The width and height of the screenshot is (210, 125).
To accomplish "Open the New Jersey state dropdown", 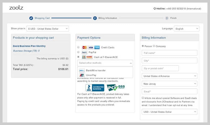I will (170, 84).
